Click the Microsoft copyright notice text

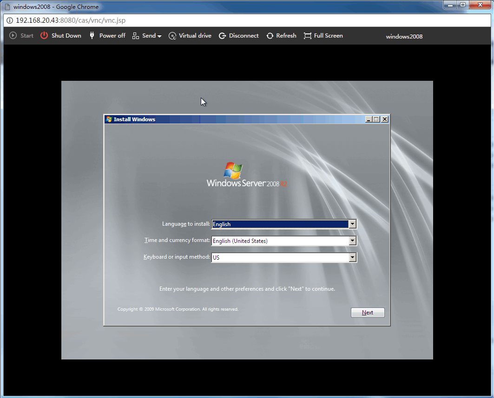click(x=178, y=309)
